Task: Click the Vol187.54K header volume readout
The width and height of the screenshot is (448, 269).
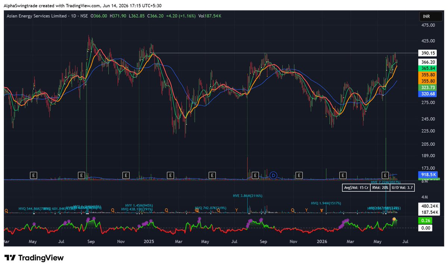Action: point(210,16)
